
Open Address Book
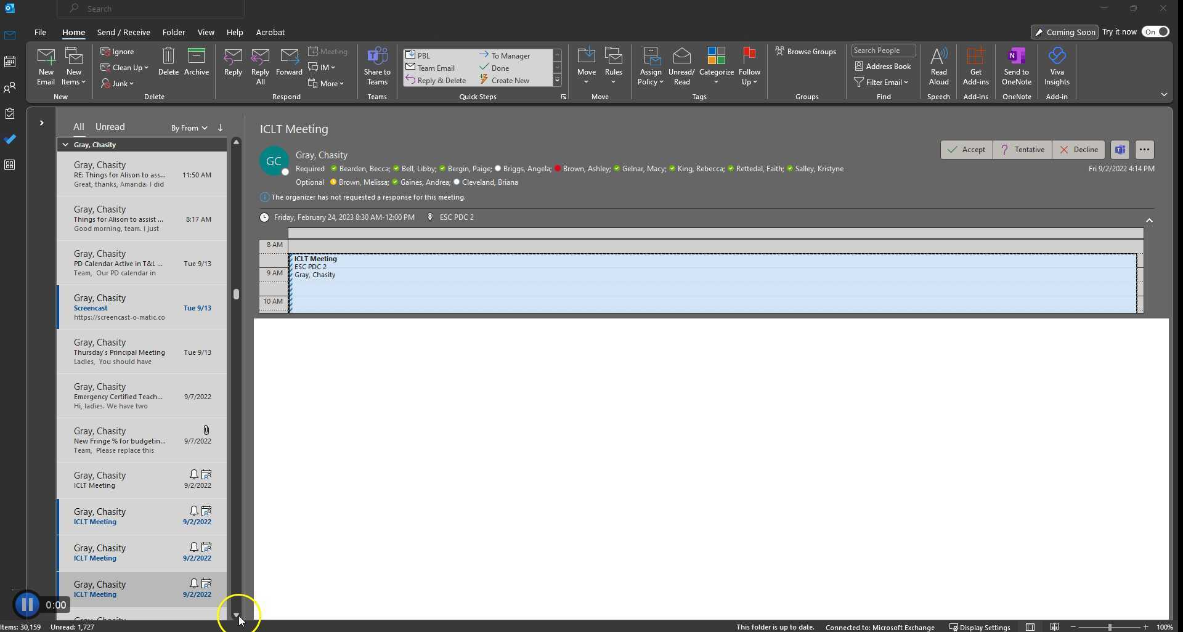pos(882,67)
